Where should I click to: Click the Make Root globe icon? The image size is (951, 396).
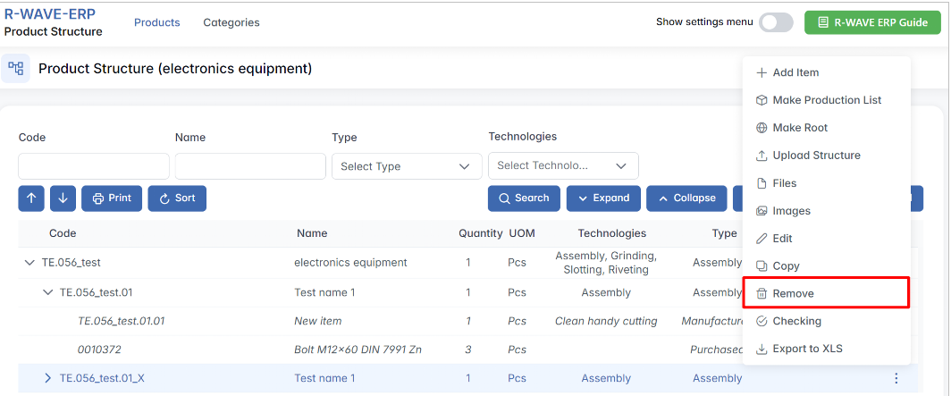[762, 128]
